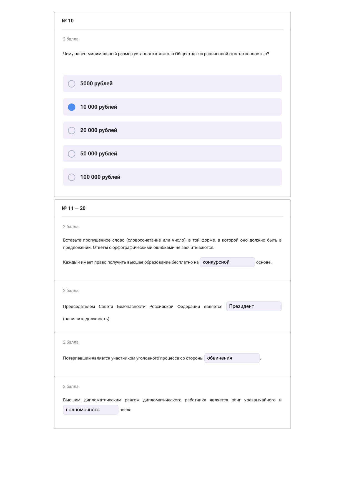Viewport: 344px width, 487px height.
Task: Click the word "посла." after the last field
Action: click(126, 410)
